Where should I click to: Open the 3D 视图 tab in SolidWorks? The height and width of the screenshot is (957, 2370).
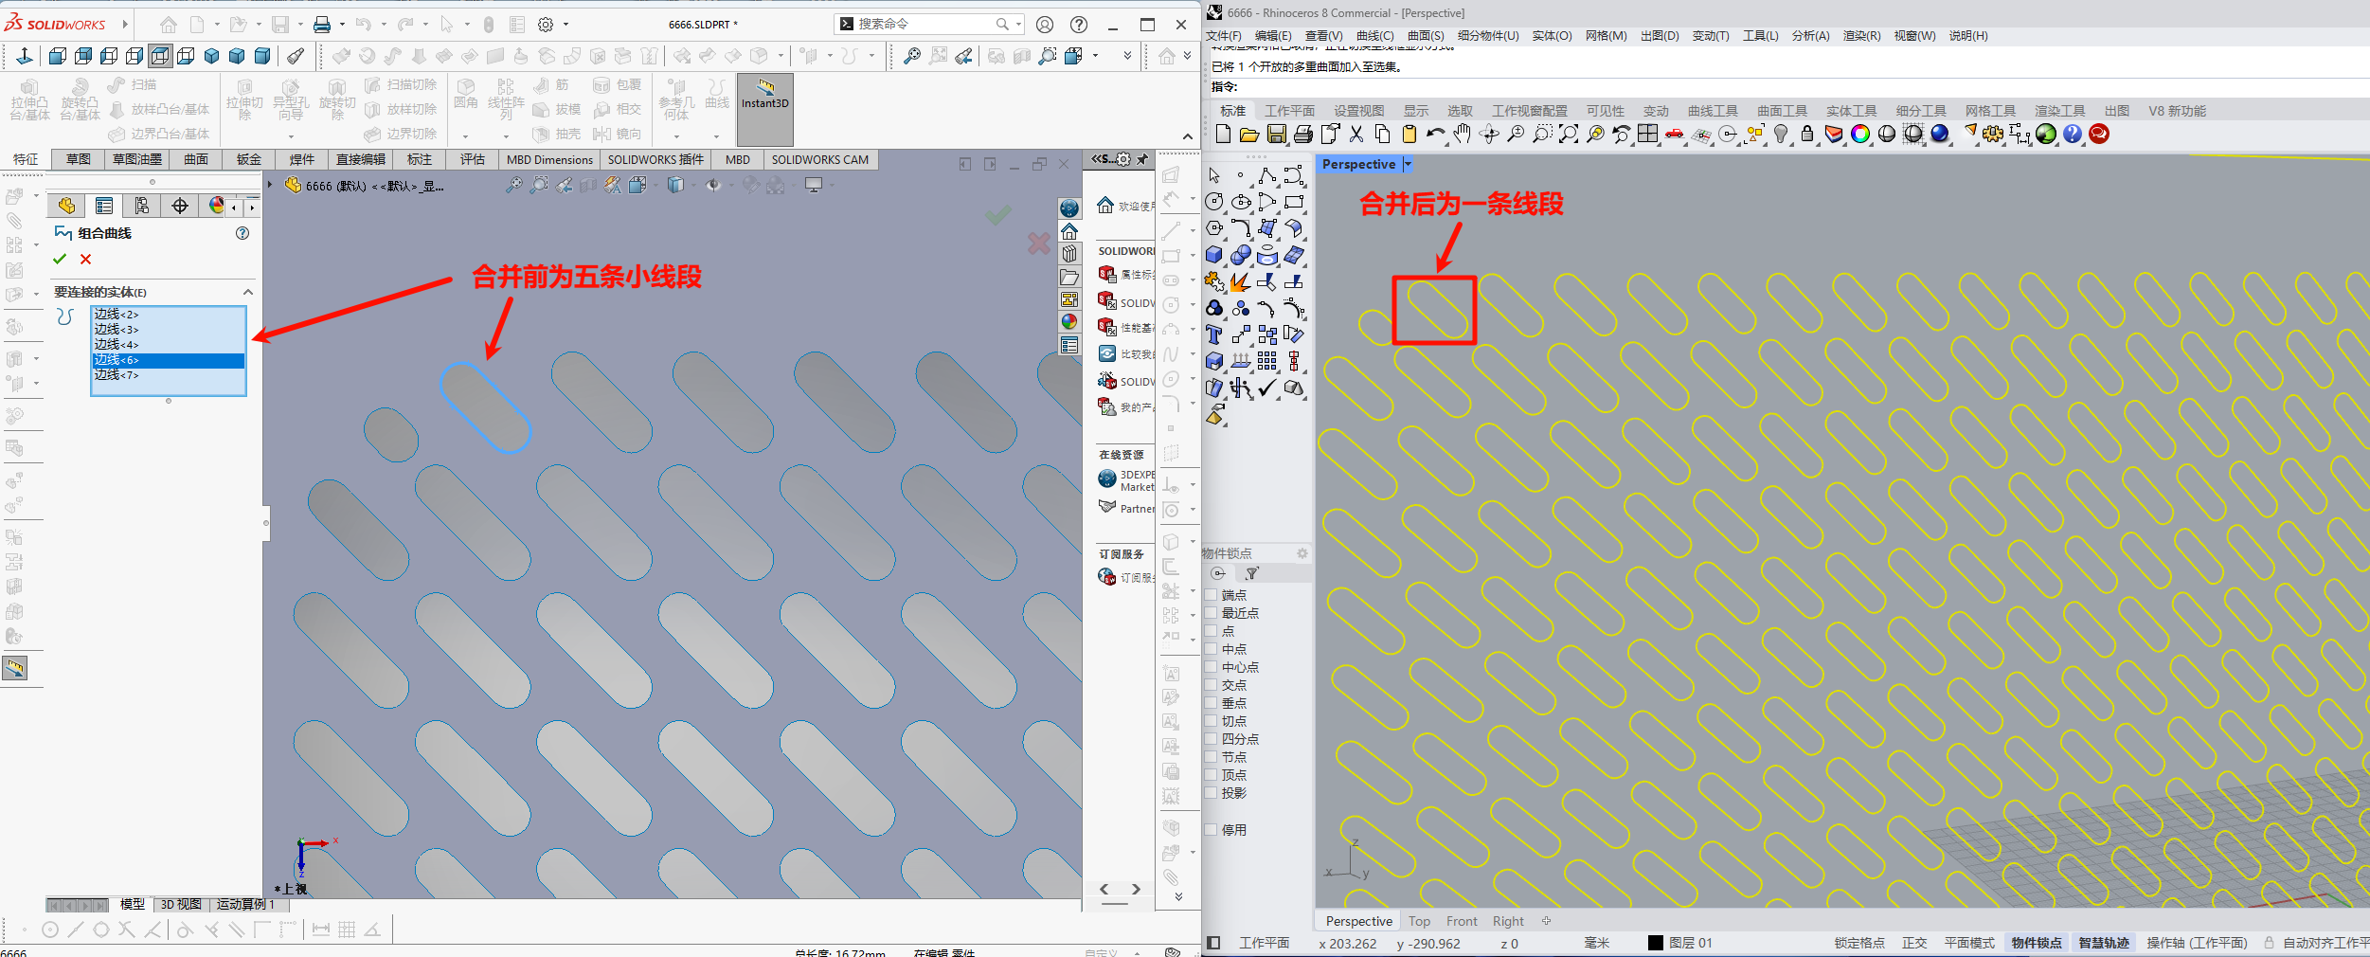pyautogui.click(x=181, y=905)
